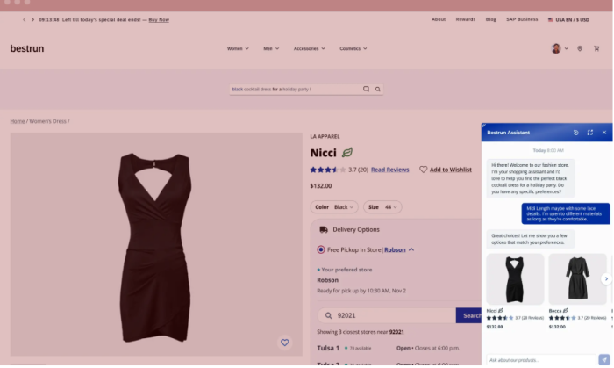
Task: Click Becca product name in assistant
Action: click(555, 310)
